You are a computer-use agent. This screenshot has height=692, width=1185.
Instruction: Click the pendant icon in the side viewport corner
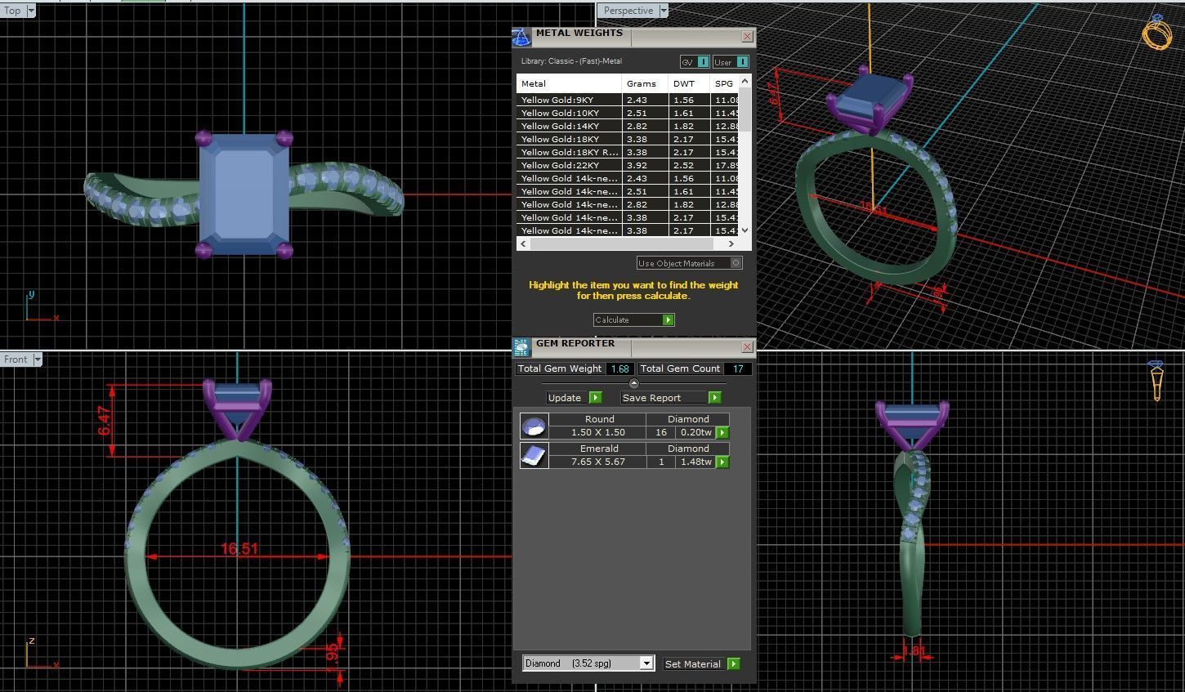1156,381
